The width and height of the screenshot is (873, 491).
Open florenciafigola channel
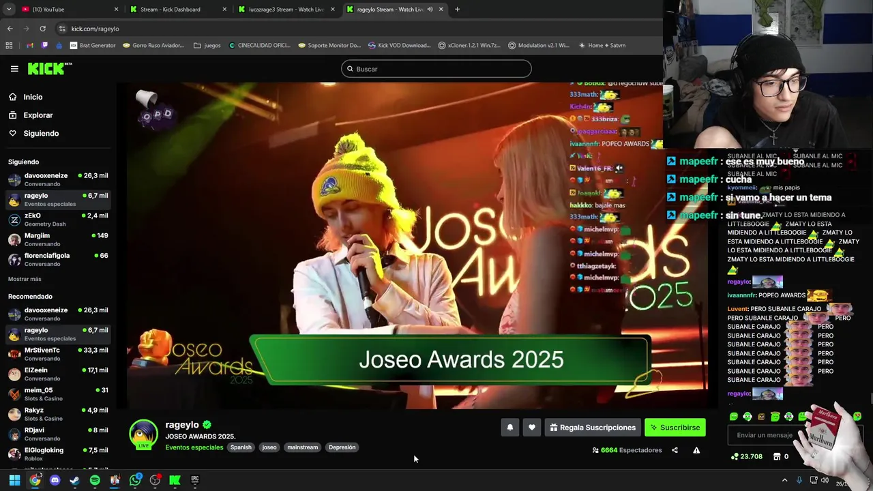58,259
